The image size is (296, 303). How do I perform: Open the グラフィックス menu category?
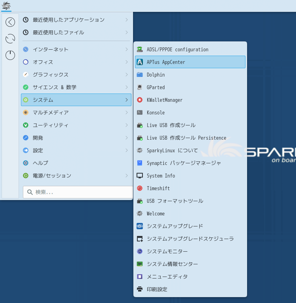(51, 75)
